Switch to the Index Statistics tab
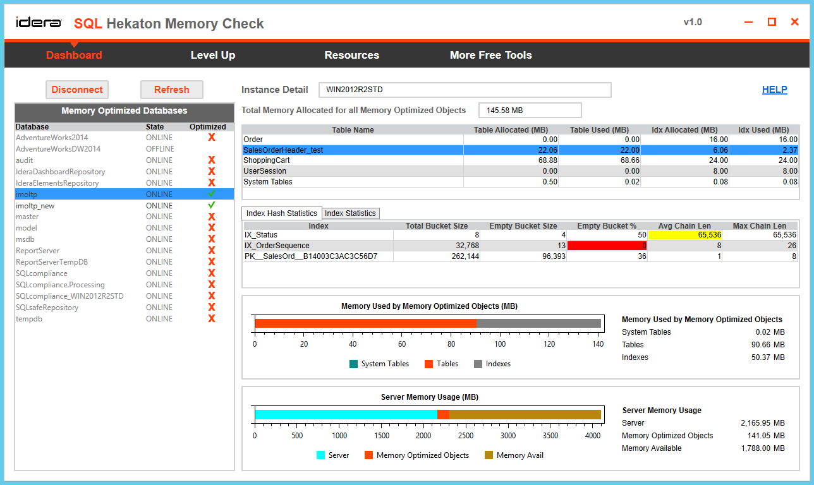814x485 pixels. 350,213
